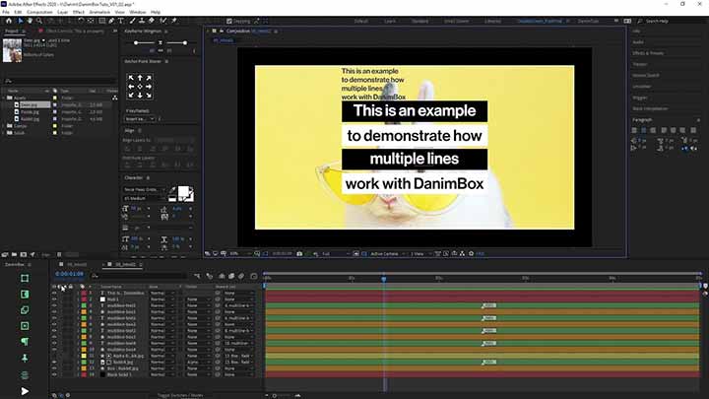Open the Mask Interpolation panel
Image resolution: width=709 pixels, height=399 pixels.
tap(650, 108)
